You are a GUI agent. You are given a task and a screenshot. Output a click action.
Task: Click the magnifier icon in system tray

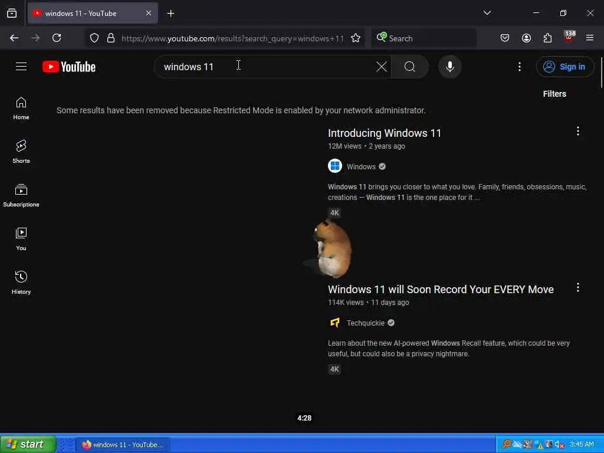click(507, 445)
